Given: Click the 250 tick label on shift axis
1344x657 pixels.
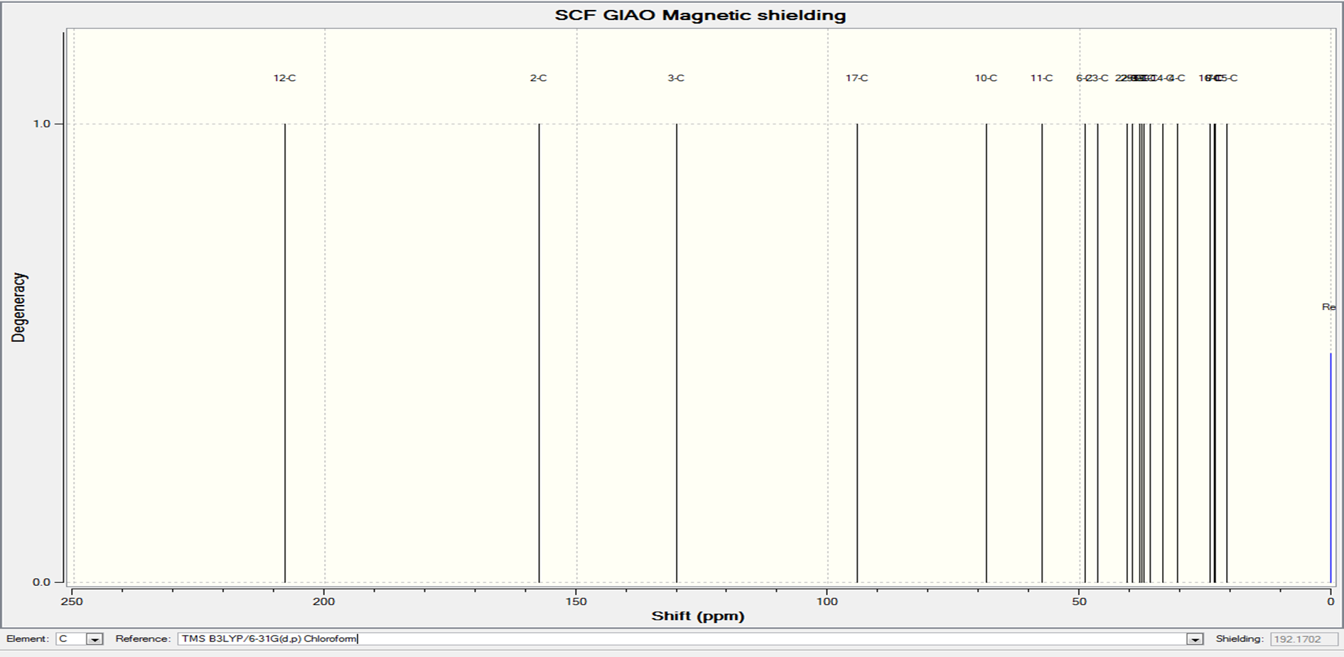Looking at the screenshot, I should (x=72, y=602).
